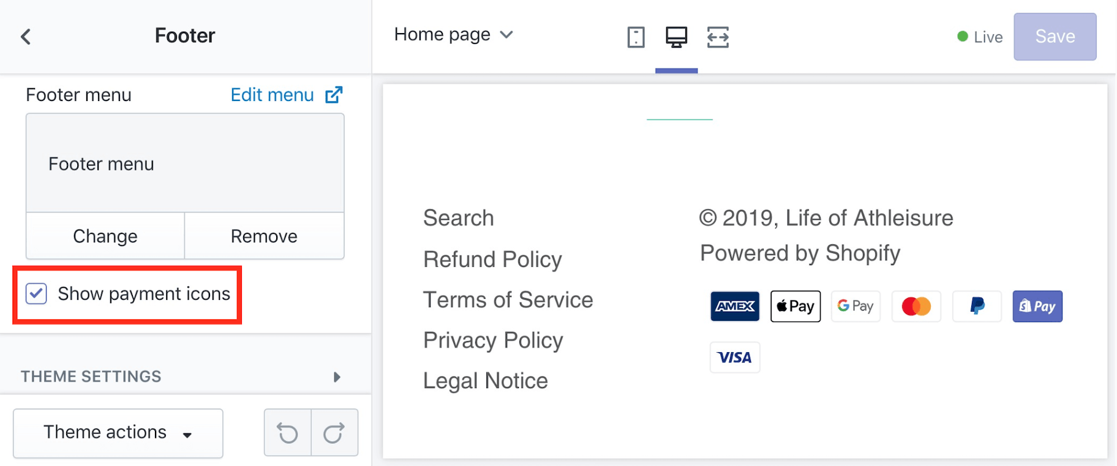Click the Change button for footer menu

pos(105,236)
